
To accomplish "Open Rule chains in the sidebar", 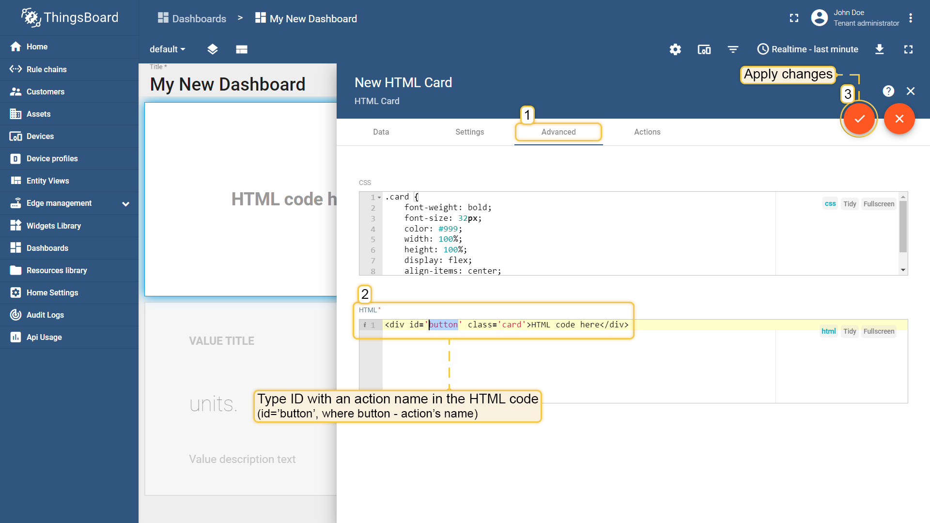I will click(69, 69).
